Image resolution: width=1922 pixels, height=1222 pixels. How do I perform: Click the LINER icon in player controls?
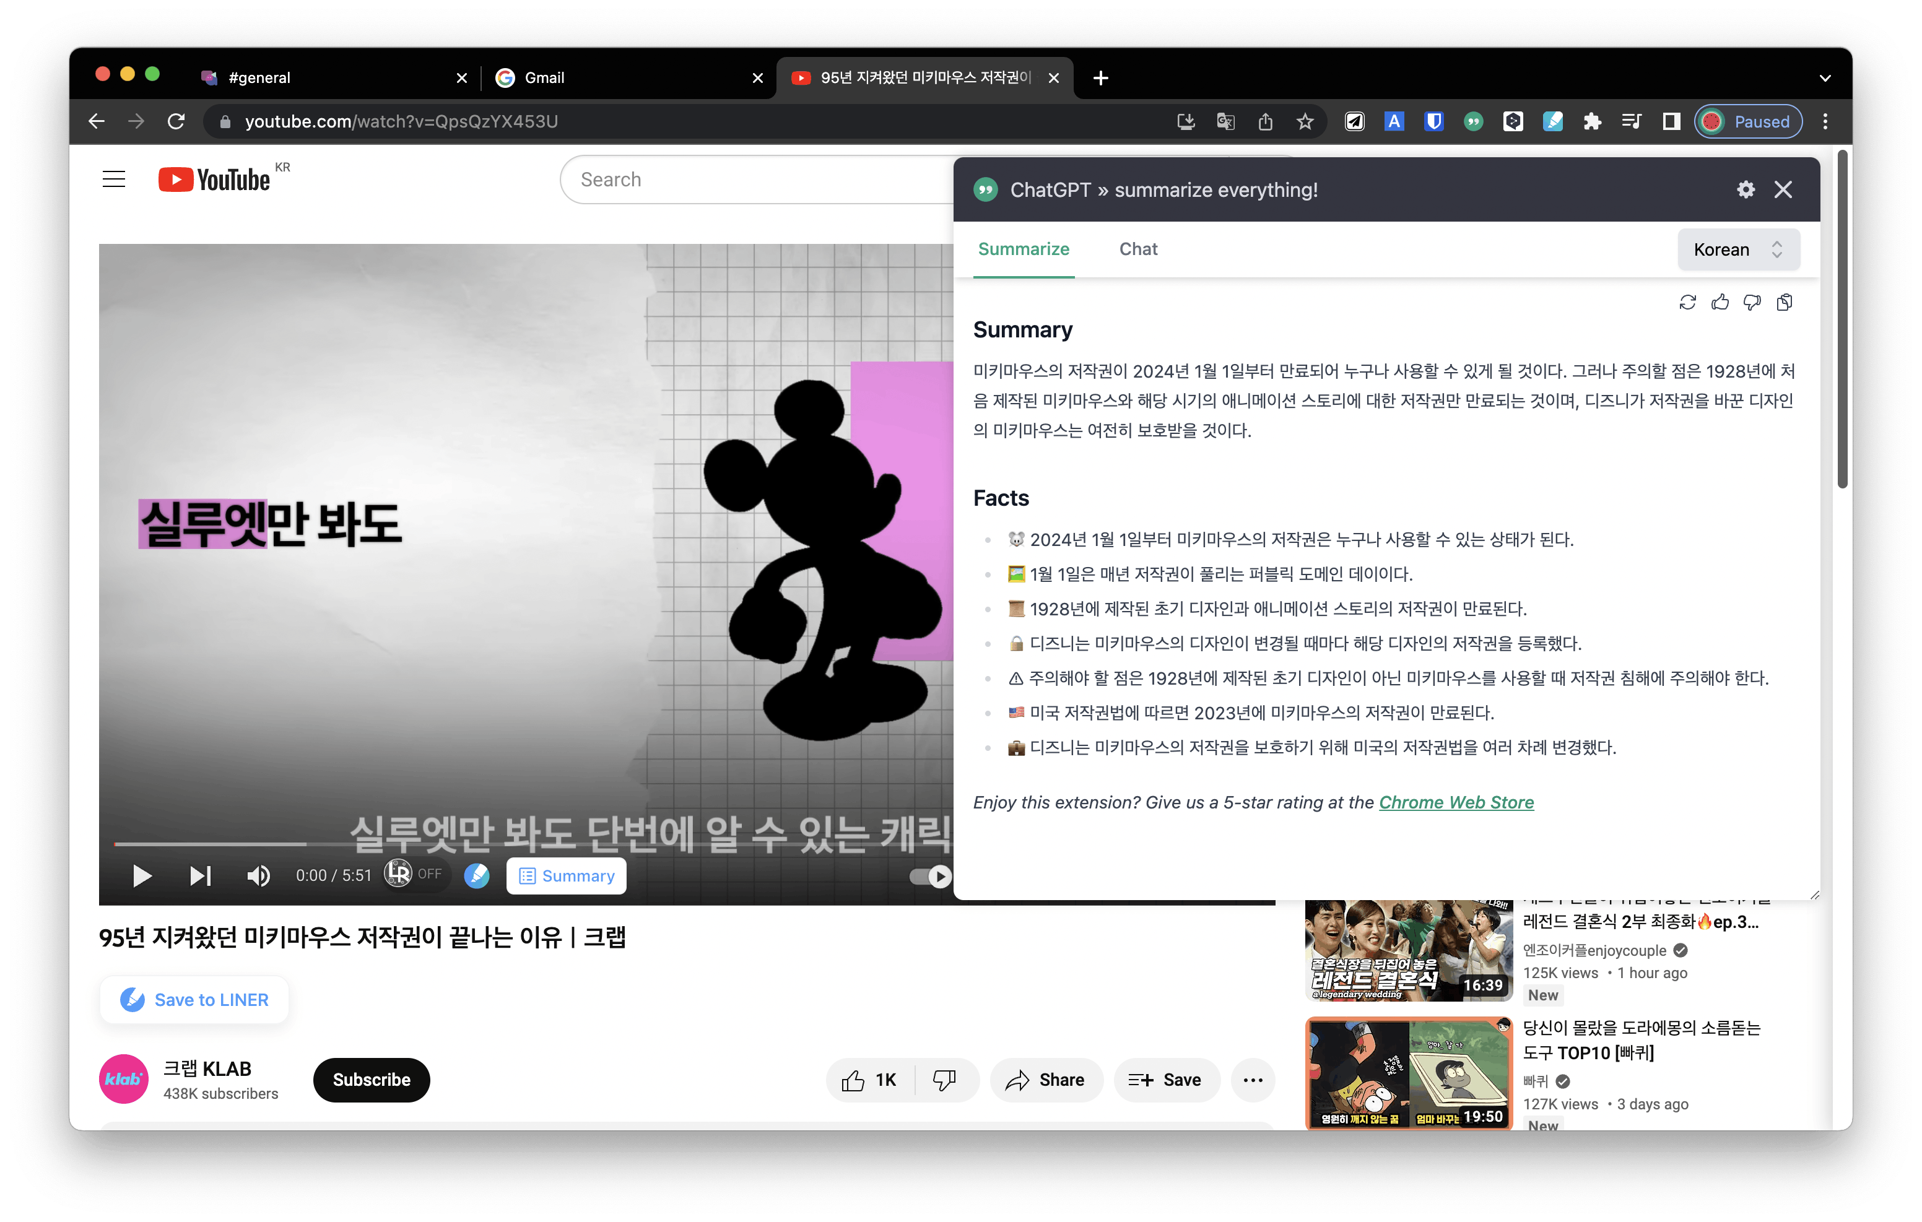(x=477, y=875)
